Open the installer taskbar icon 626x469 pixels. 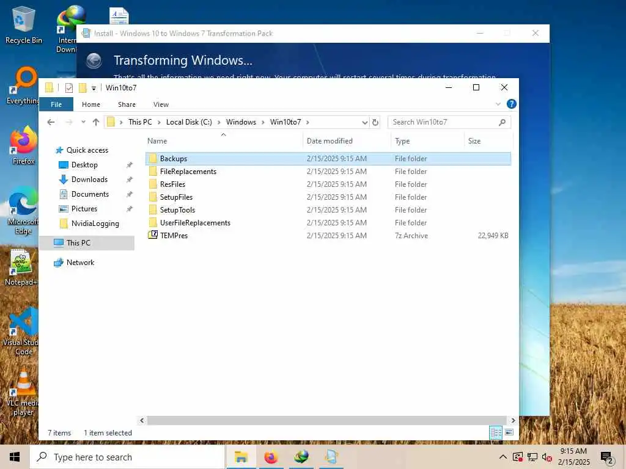tap(331, 457)
